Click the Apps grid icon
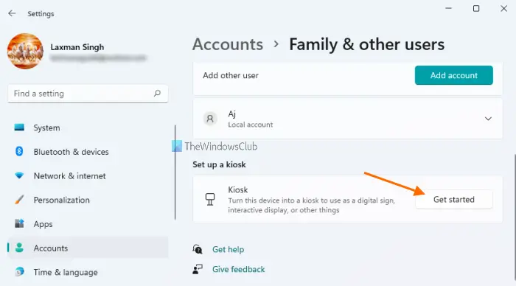This screenshot has height=286, width=516. pos(19,223)
